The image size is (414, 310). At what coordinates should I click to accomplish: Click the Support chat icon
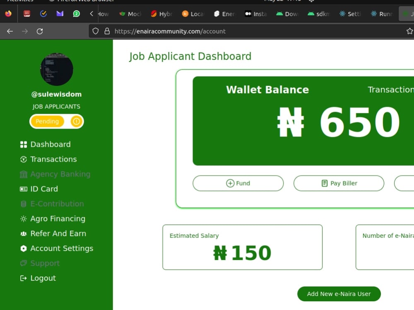[24, 263]
